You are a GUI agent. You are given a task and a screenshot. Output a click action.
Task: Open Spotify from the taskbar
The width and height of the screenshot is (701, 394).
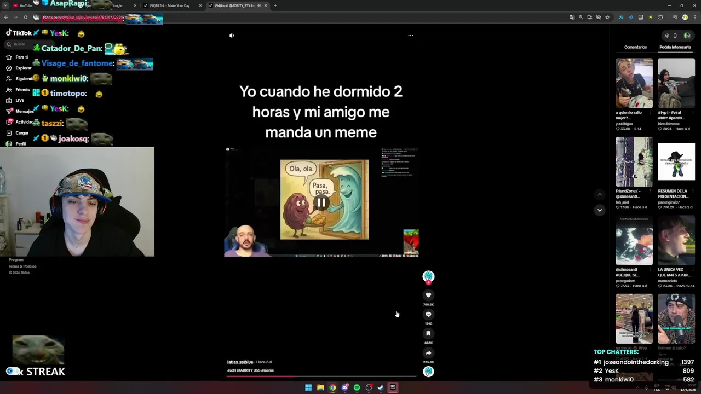(x=357, y=387)
